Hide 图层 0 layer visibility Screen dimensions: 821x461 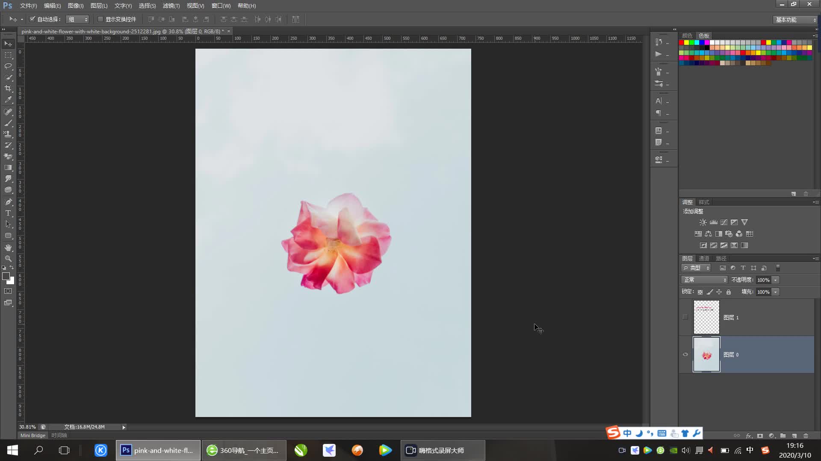click(x=685, y=355)
